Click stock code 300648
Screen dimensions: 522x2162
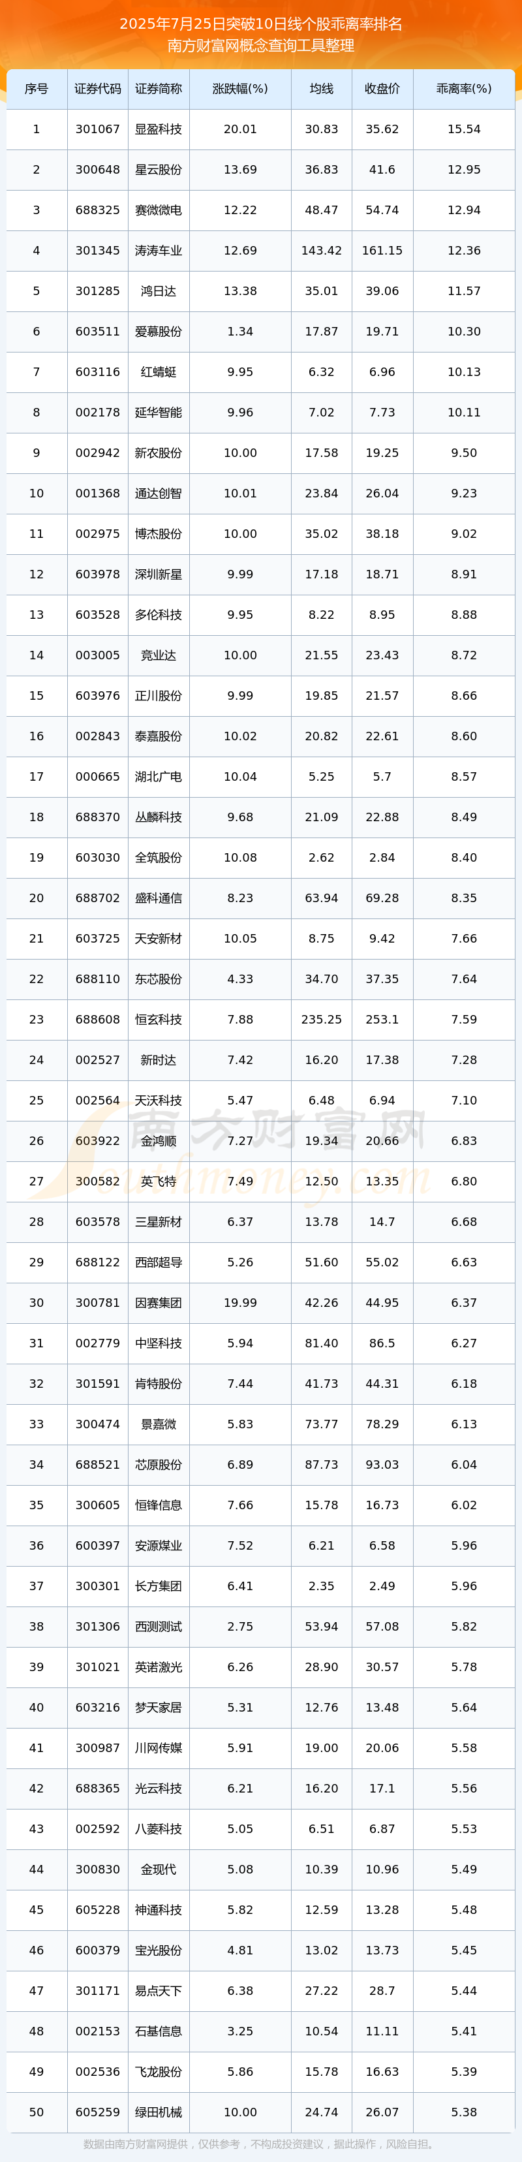[97, 170]
